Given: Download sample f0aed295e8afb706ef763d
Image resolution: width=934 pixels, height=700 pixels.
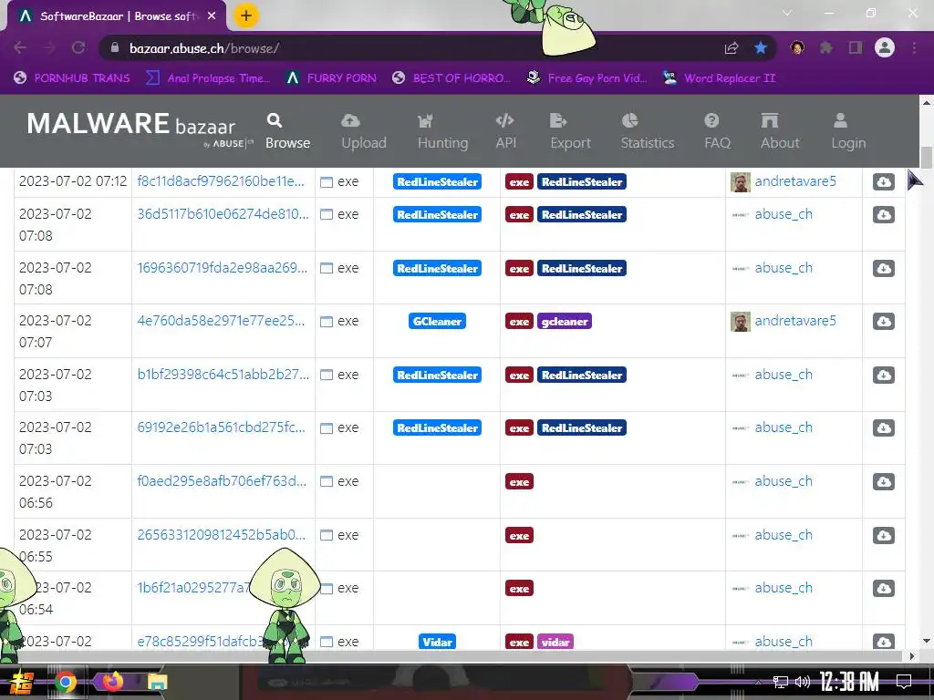Looking at the screenshot, I should click(883, 481).
